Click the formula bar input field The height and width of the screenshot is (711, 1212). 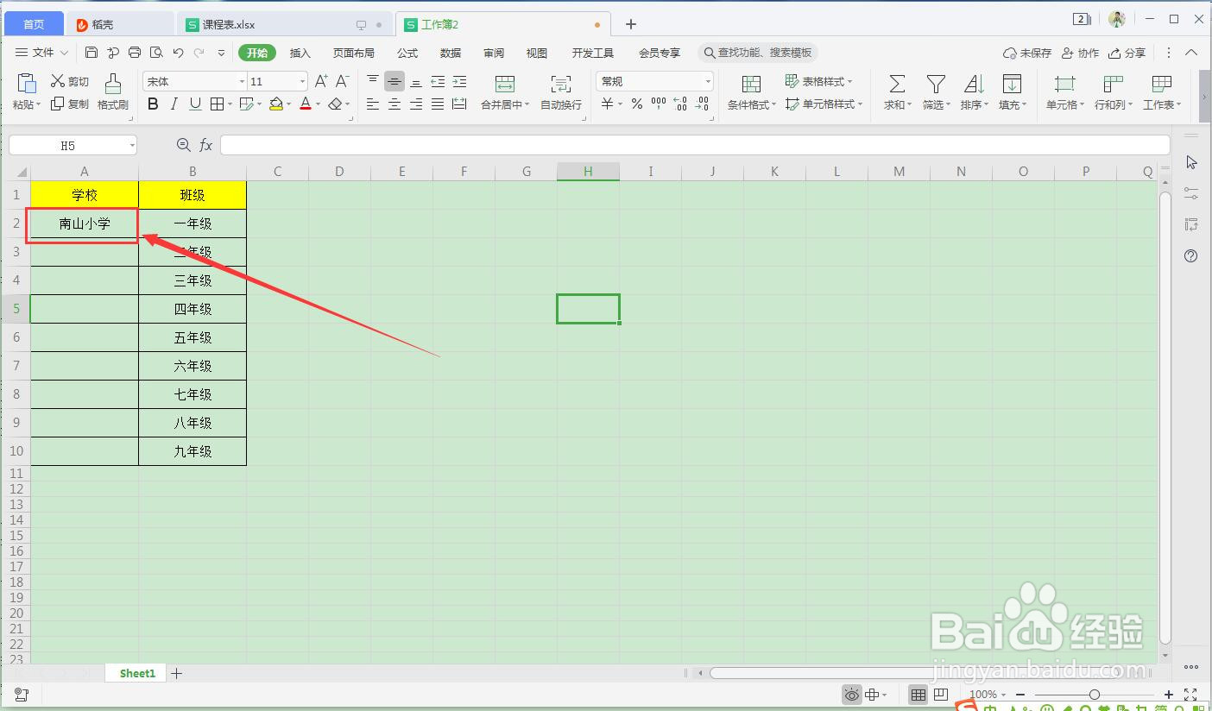604,144
